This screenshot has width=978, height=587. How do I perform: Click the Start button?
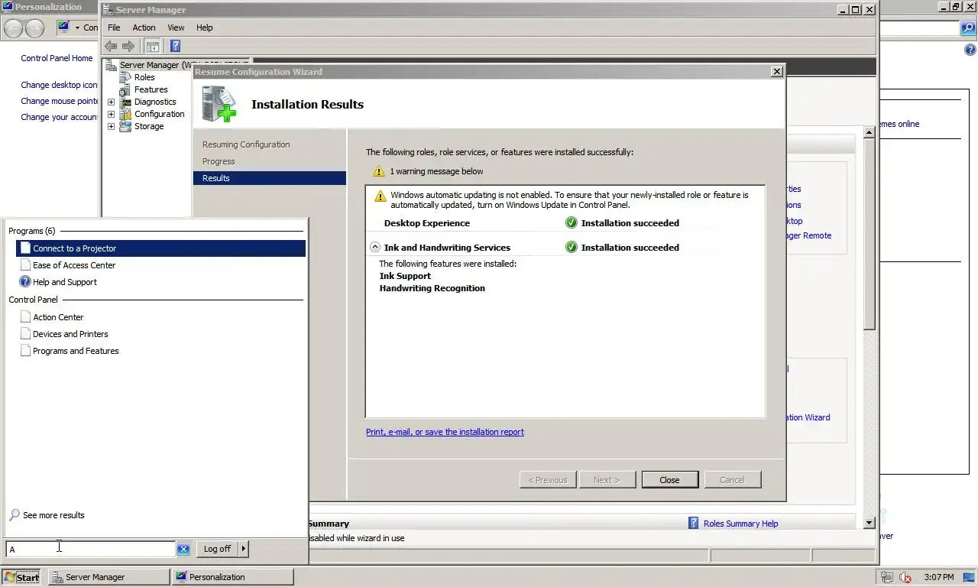(21, 577)
